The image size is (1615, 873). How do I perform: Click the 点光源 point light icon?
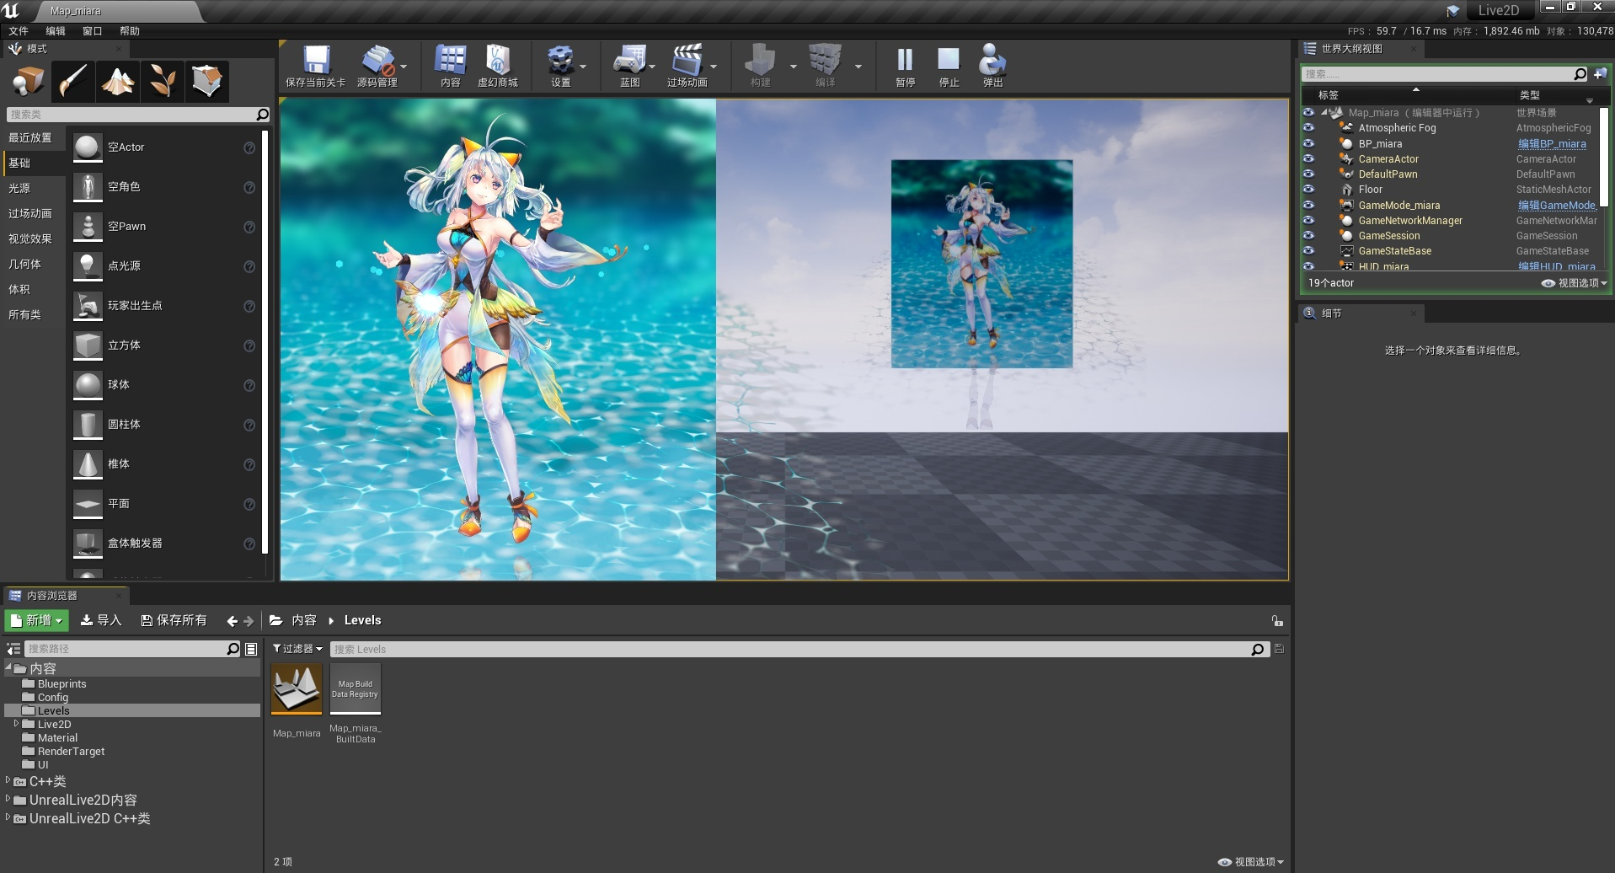pyautogui.click(x=88, y=266)
